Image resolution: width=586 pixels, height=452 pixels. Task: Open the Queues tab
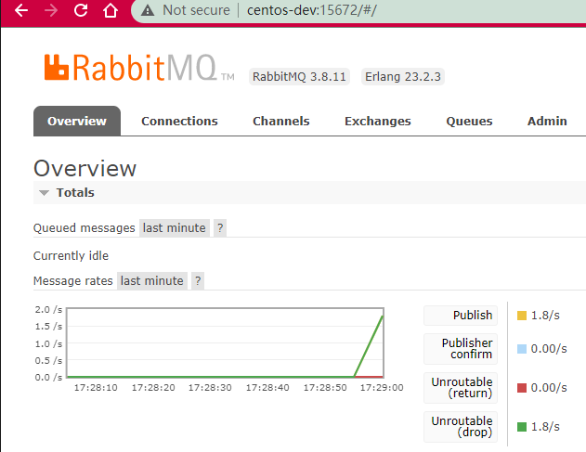(469, 121)
